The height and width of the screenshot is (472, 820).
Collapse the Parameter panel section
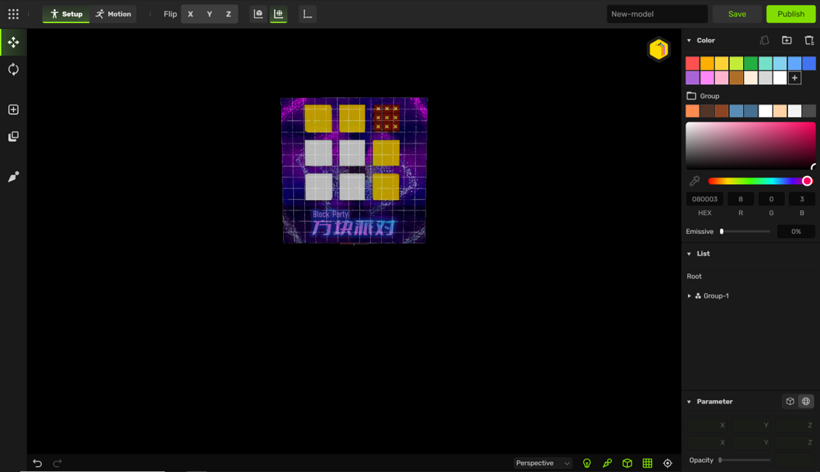point(689,401)
